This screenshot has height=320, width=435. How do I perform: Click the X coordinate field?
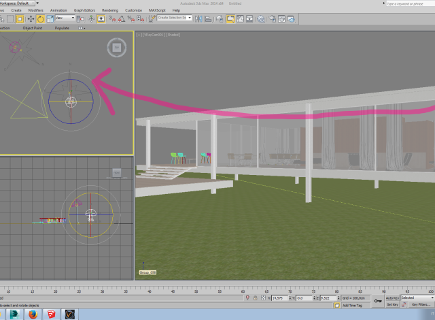click(280, 298)
